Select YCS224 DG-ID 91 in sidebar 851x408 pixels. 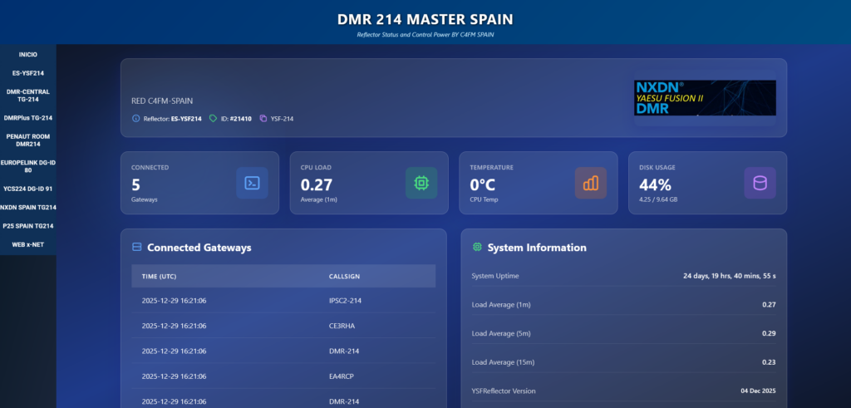coord(28,189)
